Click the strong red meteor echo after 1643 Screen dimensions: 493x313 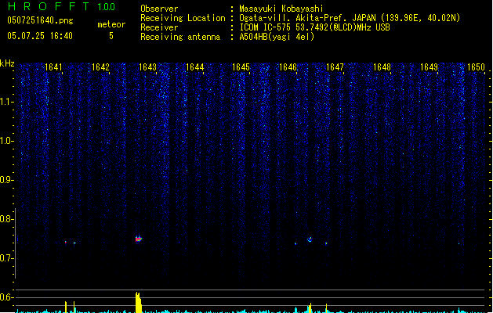pos(139,239)
